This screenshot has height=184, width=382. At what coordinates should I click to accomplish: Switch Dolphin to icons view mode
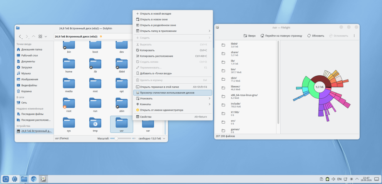pos(40,36)
